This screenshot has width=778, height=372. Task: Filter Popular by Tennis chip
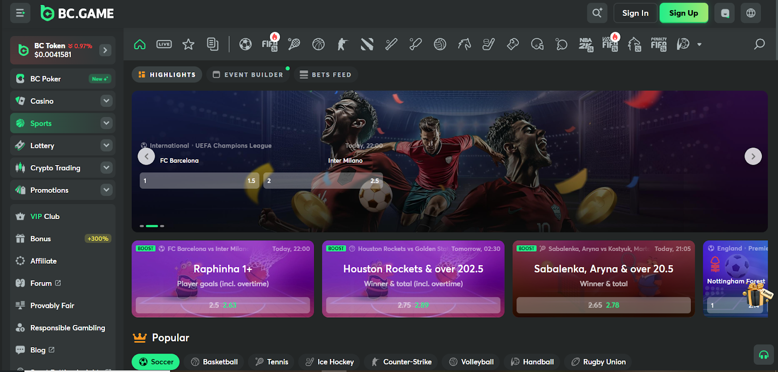(272, 362)
